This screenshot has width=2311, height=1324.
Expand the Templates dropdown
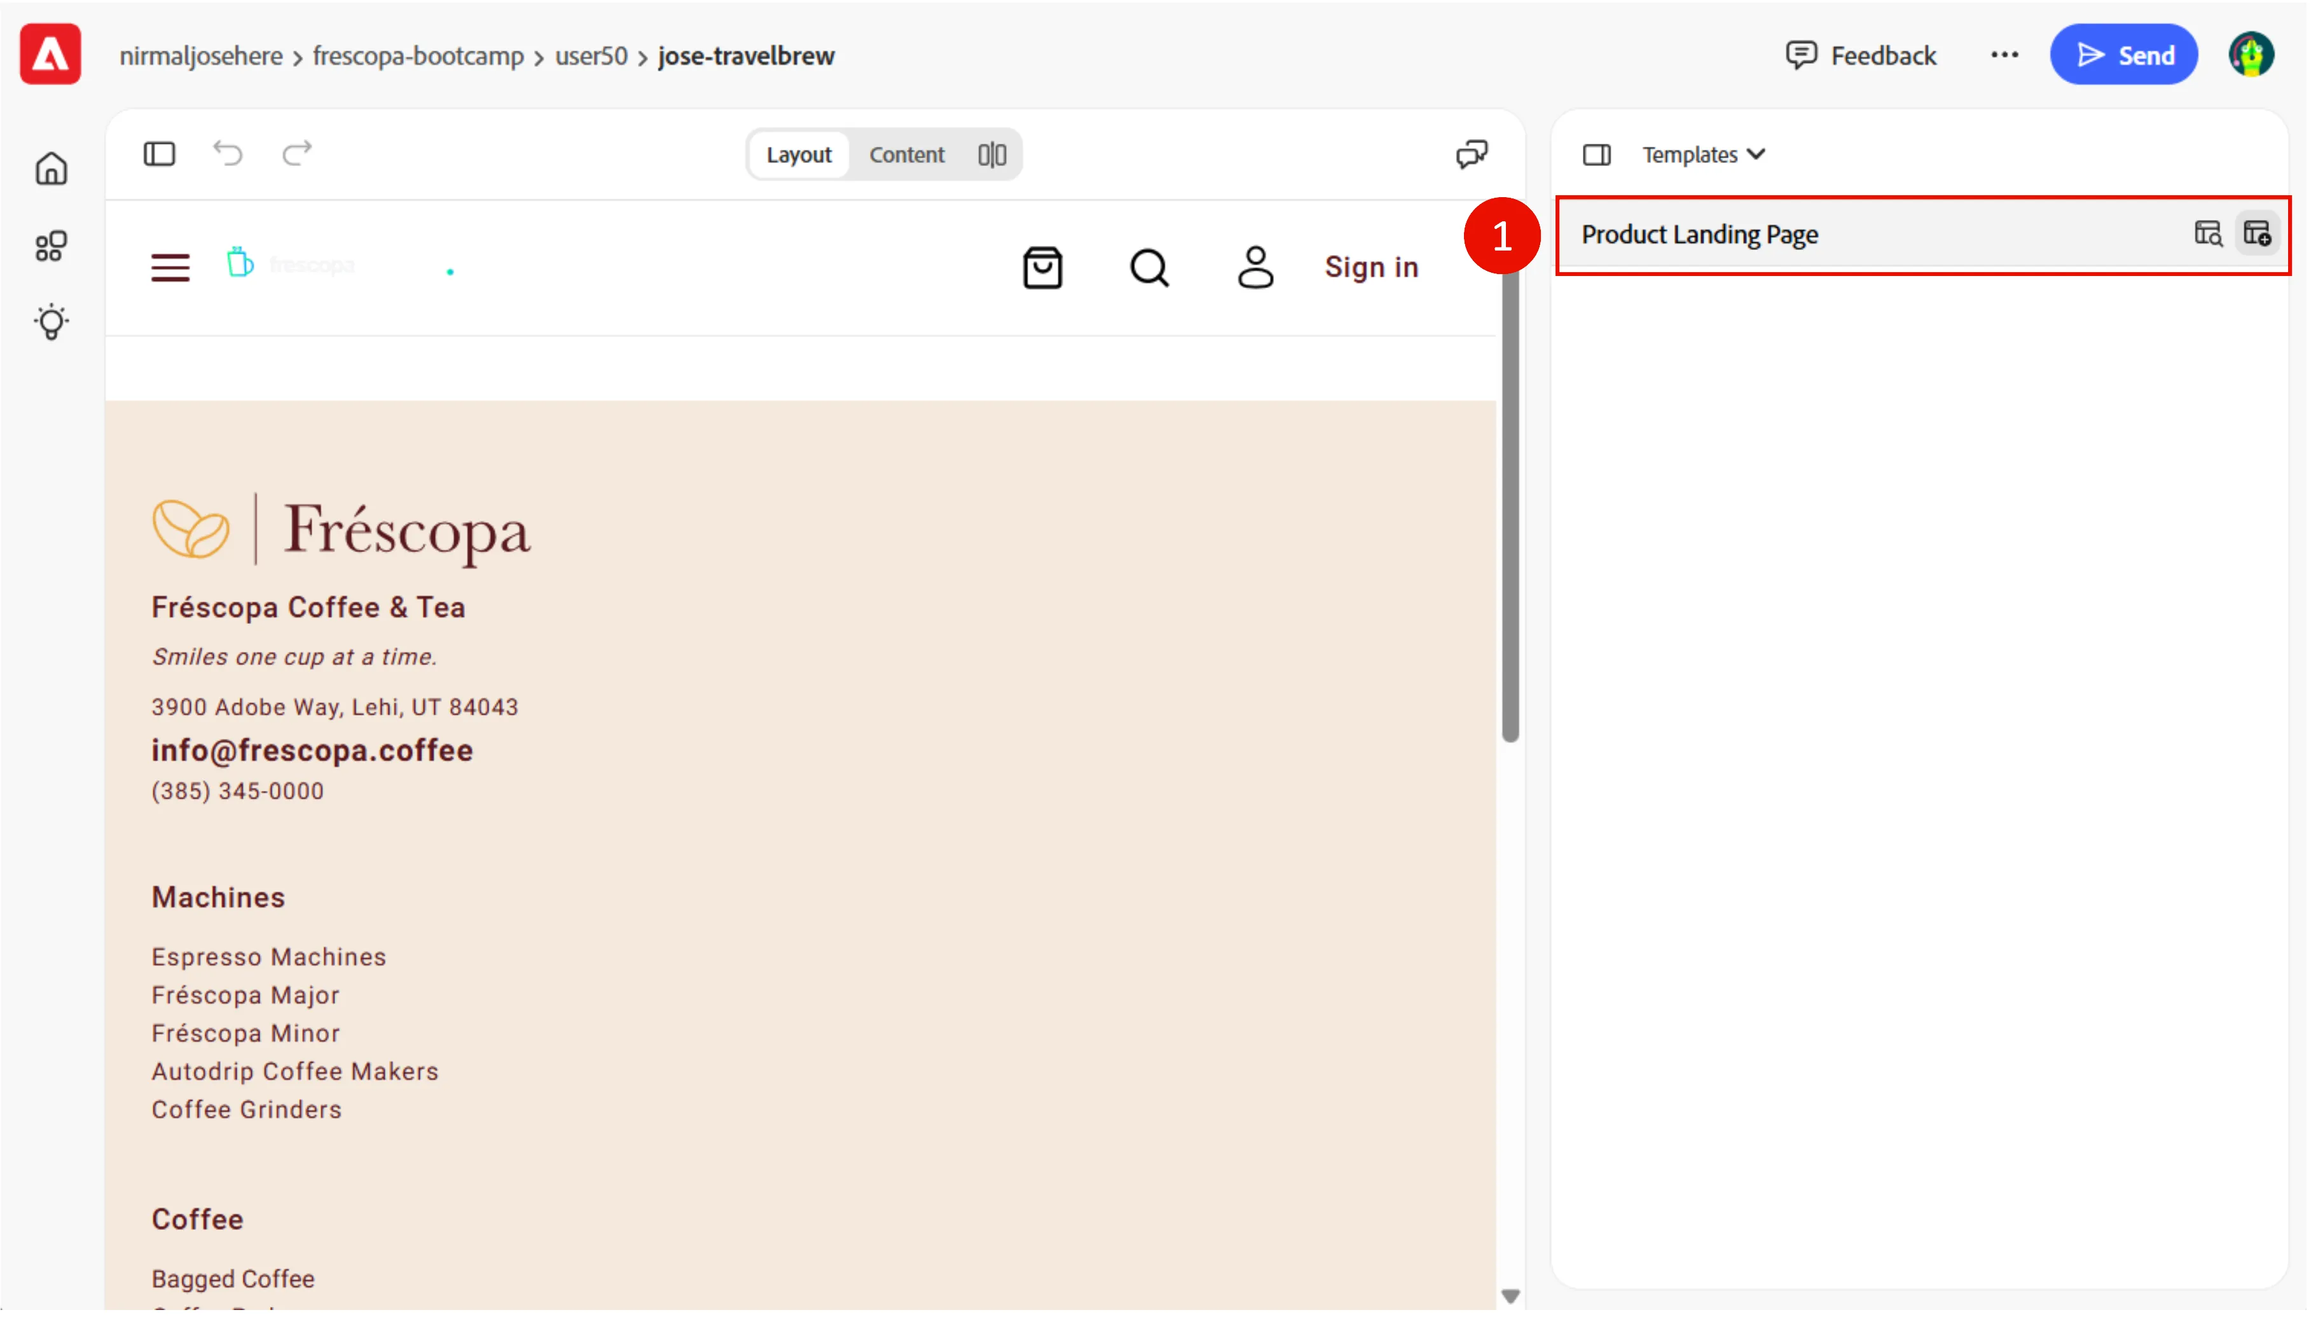pyautogui.click(x=1704, y=155)
